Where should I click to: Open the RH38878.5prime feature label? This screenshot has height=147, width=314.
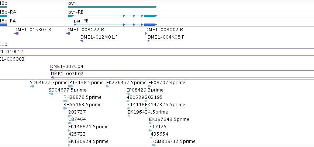pos(82,97)
